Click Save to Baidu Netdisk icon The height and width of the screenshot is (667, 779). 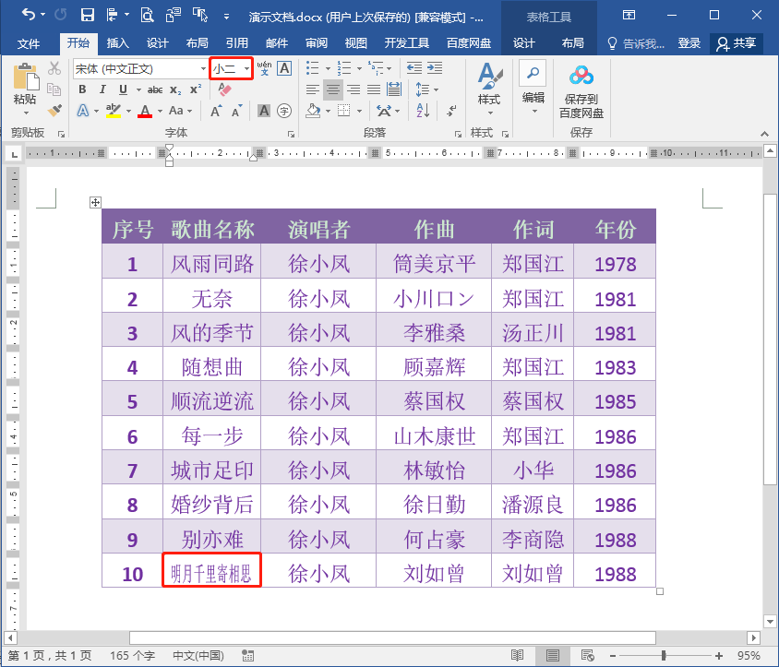[x=581, y=92]
